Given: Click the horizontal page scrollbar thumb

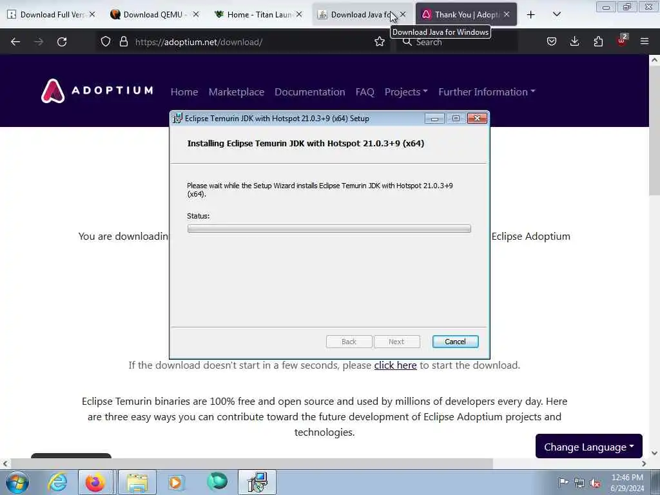Looking at the screenshot, I should point(252,463).
